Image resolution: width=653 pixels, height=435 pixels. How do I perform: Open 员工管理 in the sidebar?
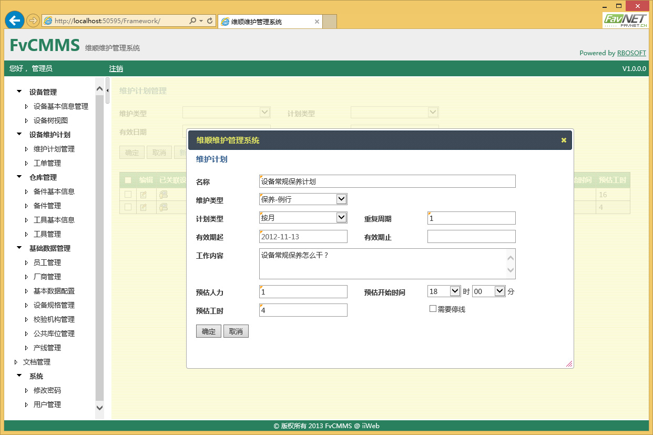point(47,262)
